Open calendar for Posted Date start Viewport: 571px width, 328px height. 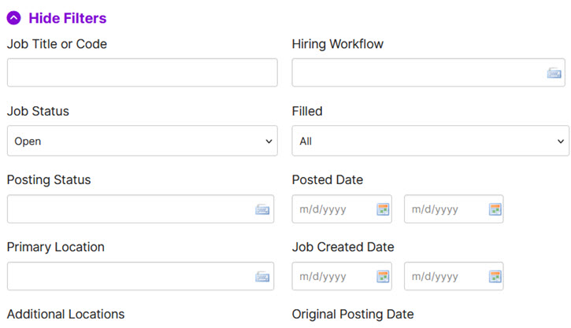383,209
